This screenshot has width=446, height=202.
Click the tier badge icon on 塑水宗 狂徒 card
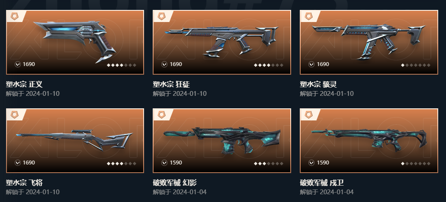click(161, 16)
